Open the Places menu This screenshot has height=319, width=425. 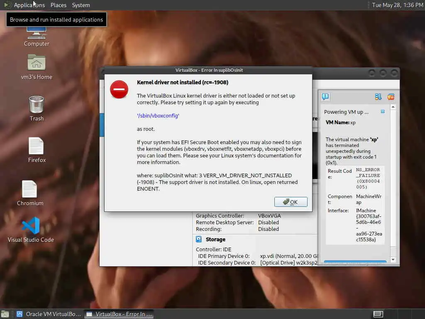click(58, 5)
